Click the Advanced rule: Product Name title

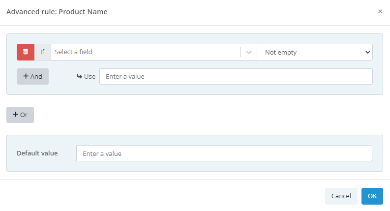point(57,11)
